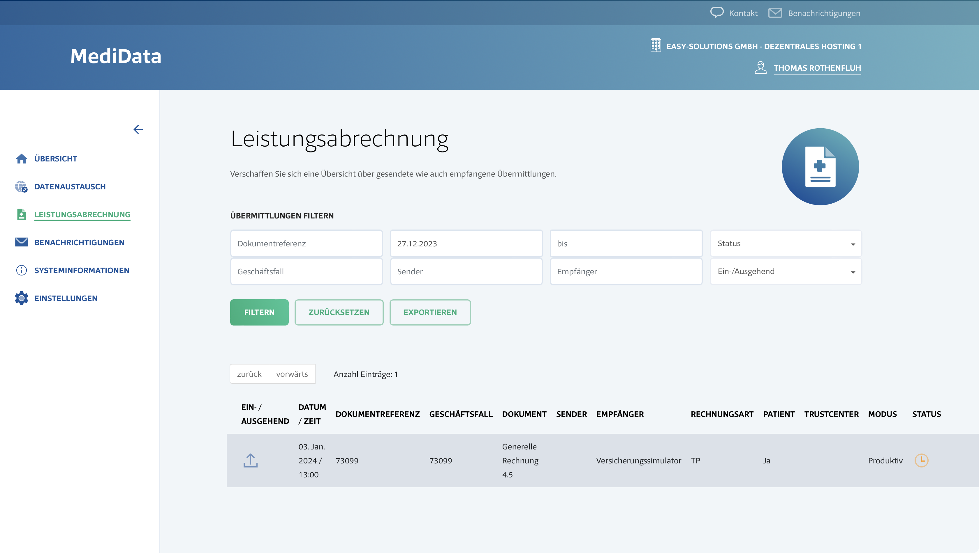Click the pending clock status icon
The image size is (979, 553).
[921, 460]
